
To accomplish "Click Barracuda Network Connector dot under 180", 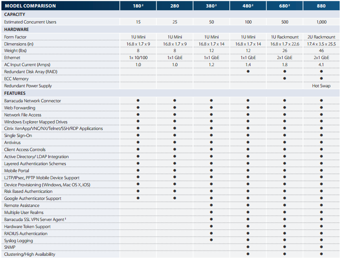I will (x=138, y=100).
